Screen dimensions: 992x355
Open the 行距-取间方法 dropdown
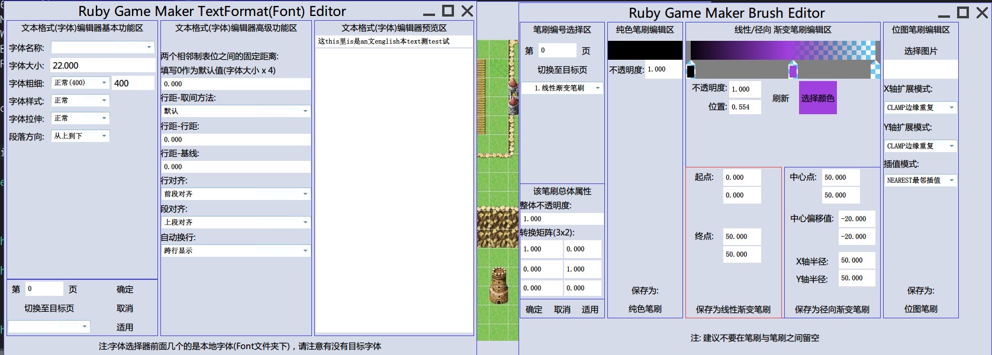click(x=236, y=111)
